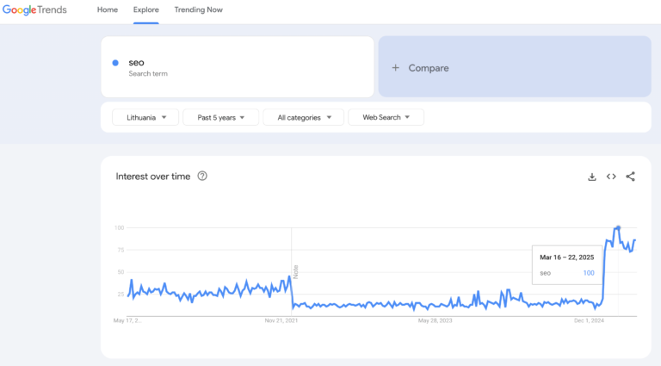This screenshot has width=661, height=366.
Task: Open the Home tab
Action: click(108, 9)
